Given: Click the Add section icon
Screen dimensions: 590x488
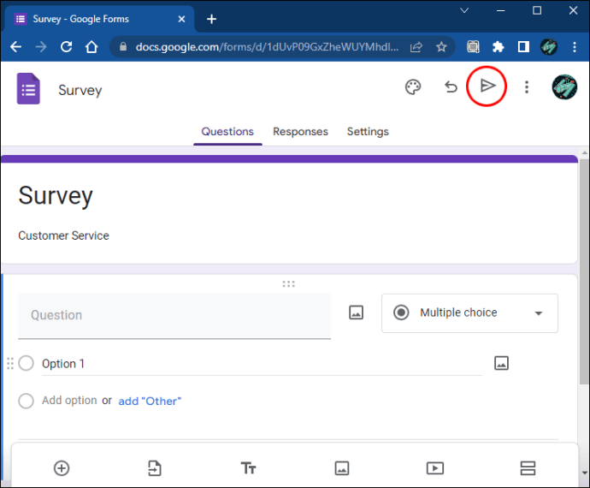Looking at the screenshot, I should click(x=528, y=467).
